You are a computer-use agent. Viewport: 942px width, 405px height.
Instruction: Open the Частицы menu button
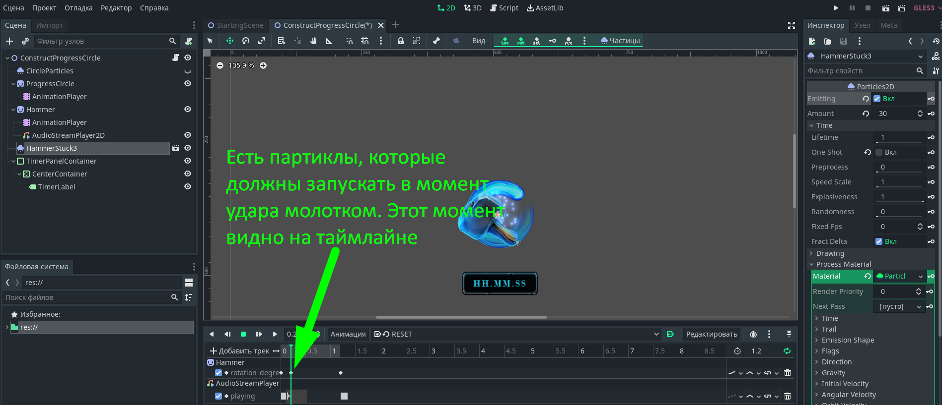tap(620, 41)
